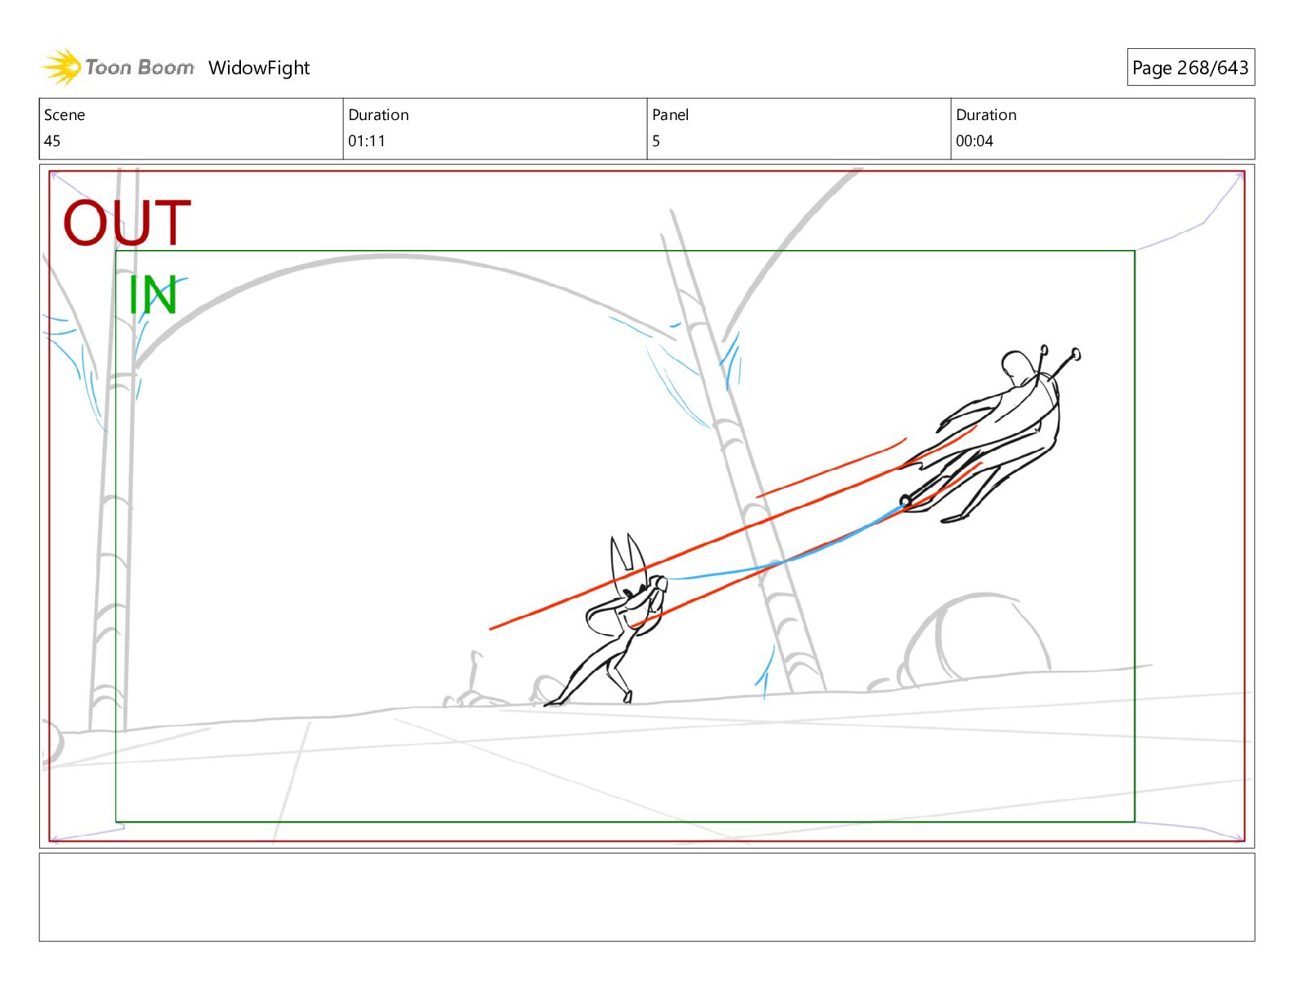This screenshot has height=1000, width=1294.
Task: Select the panel number 5
Action: coord(656,141)
